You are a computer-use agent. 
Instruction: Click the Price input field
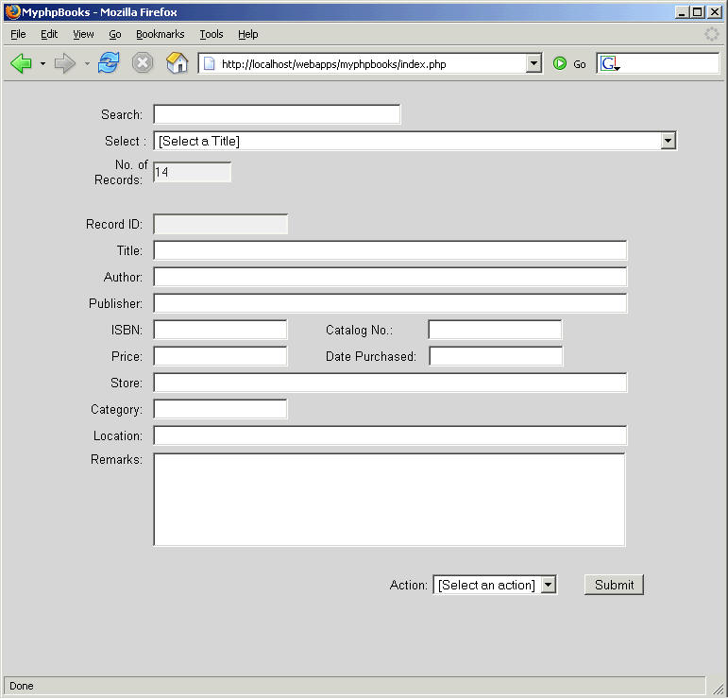221,356
